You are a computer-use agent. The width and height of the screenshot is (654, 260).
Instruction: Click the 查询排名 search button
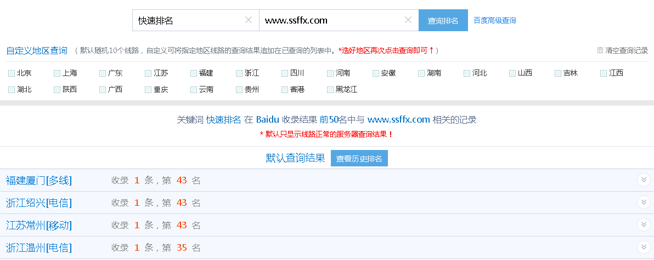pyautogui.click(x=443, y=20)
